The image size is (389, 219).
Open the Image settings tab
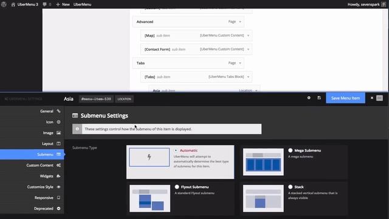(x=32, y=133)
